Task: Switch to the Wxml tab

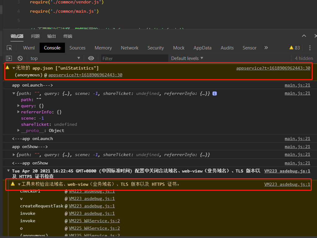Action: tap(29, 48)
